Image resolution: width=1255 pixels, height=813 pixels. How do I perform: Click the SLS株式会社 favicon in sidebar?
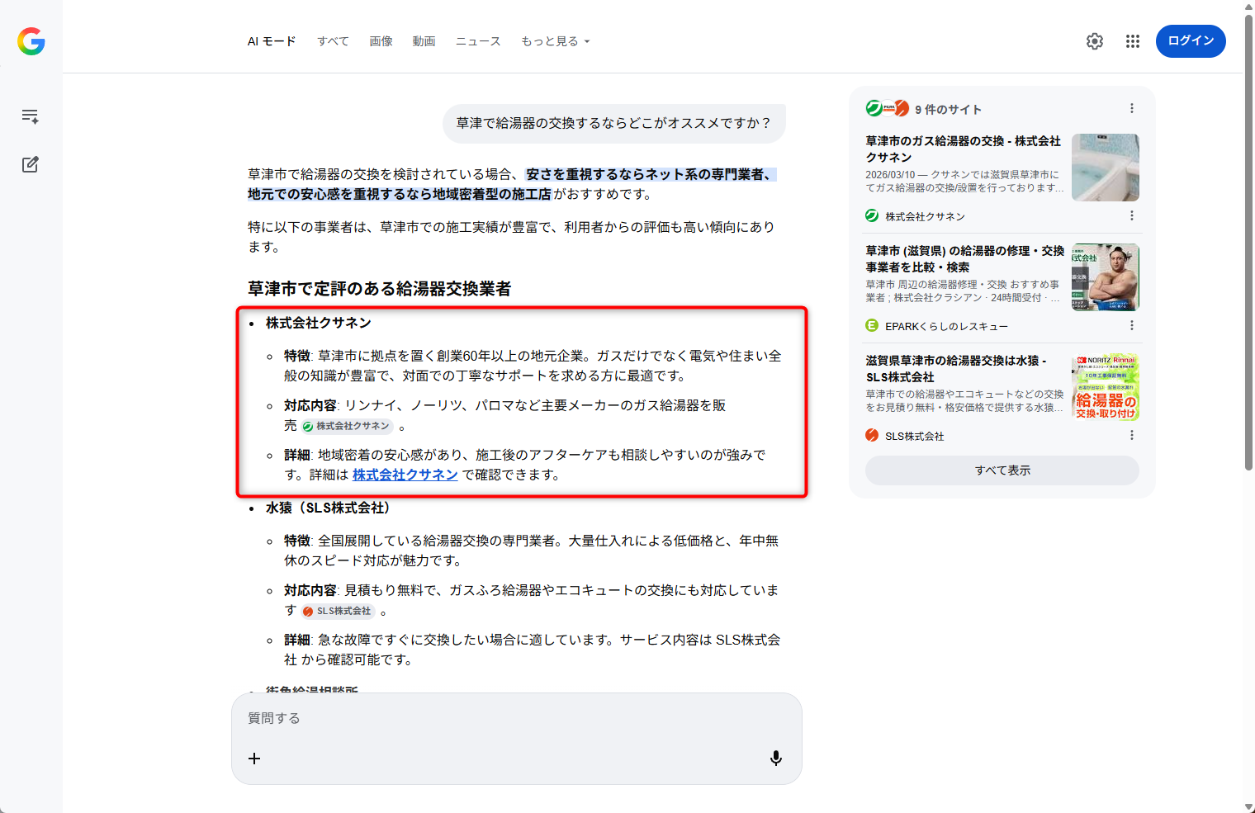[x=872, y=435]
